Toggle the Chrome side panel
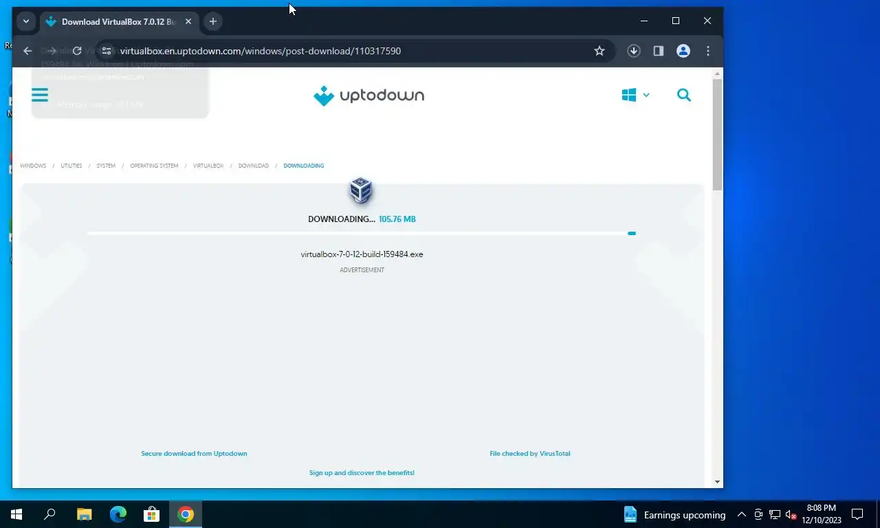 [659, 51]
